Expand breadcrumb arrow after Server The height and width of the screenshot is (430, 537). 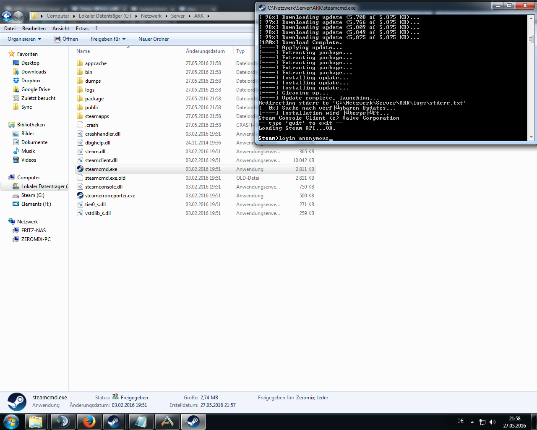point(189,16)
